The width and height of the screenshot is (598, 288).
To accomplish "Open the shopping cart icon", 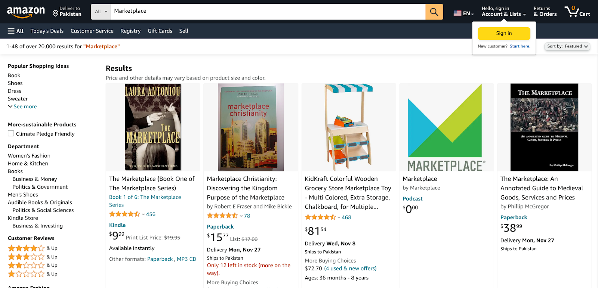I will [x=577, y=12].
